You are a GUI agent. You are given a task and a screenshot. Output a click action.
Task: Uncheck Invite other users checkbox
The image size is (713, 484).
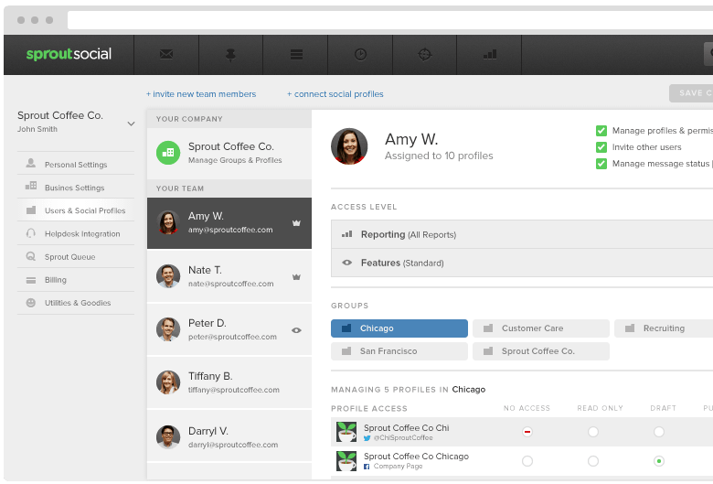601,147
